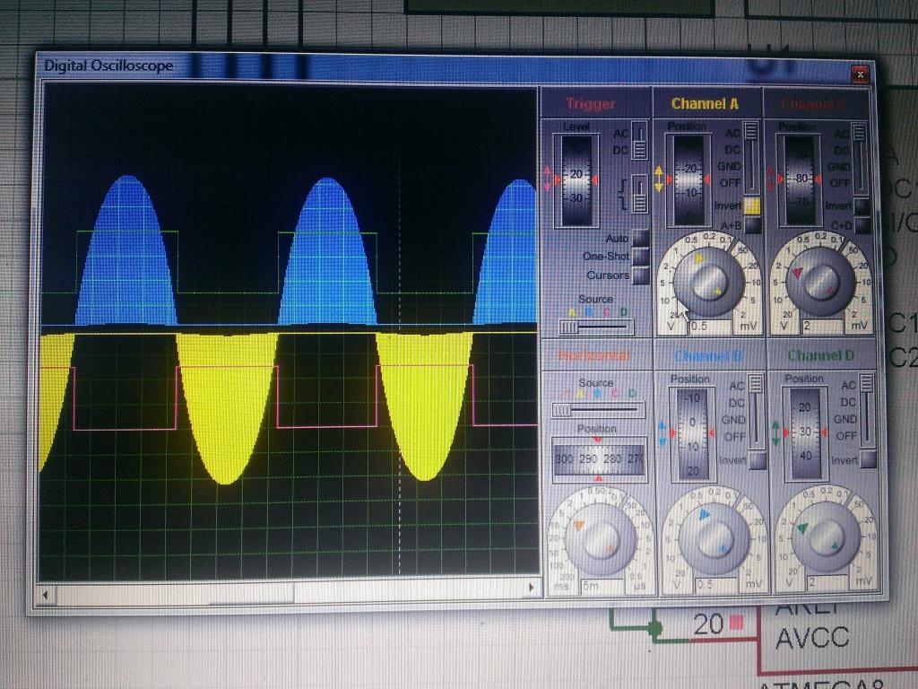Click the trigger edge polarity switch
918x689 pixels.
click(639, 194)
